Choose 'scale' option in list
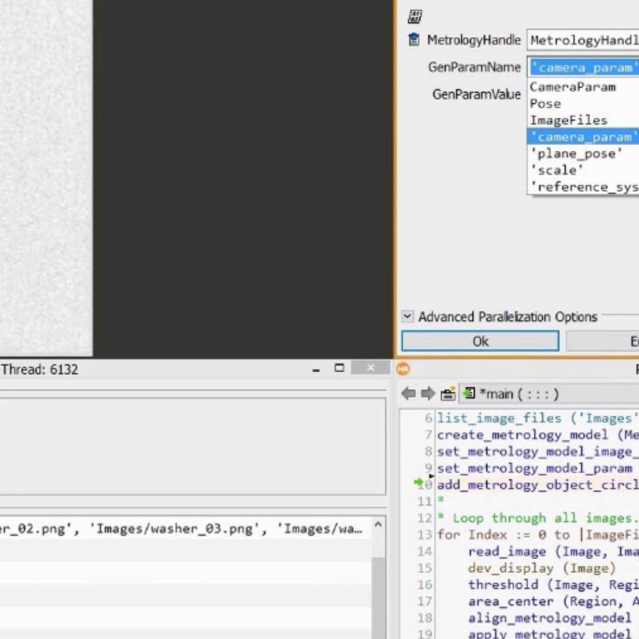This screenshot has width=639, height=639. [584, 170]
